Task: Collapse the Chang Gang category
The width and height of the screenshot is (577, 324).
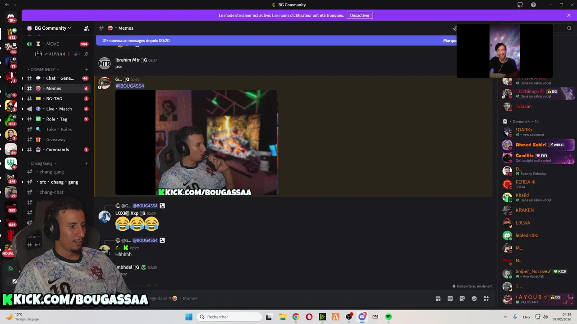Action: click(x=41, y=163)
